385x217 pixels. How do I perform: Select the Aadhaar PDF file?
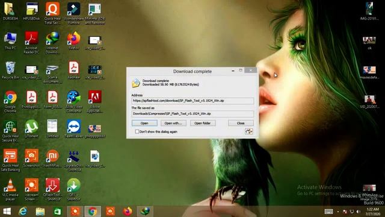[73, 68]
